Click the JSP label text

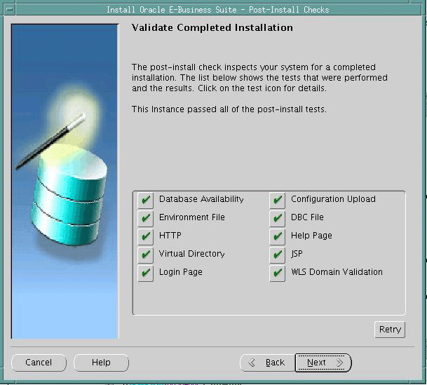297,254
